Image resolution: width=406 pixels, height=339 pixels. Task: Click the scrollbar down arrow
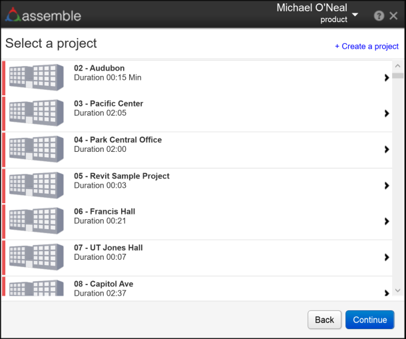(x=397, y=291)
